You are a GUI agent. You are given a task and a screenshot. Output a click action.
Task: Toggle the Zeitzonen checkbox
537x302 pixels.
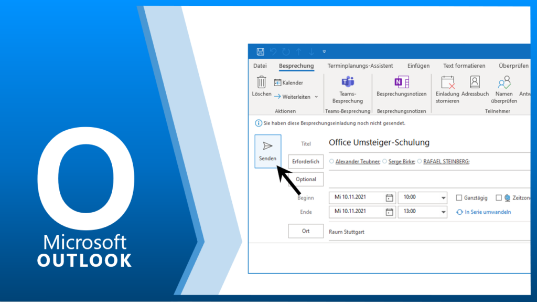499,197
